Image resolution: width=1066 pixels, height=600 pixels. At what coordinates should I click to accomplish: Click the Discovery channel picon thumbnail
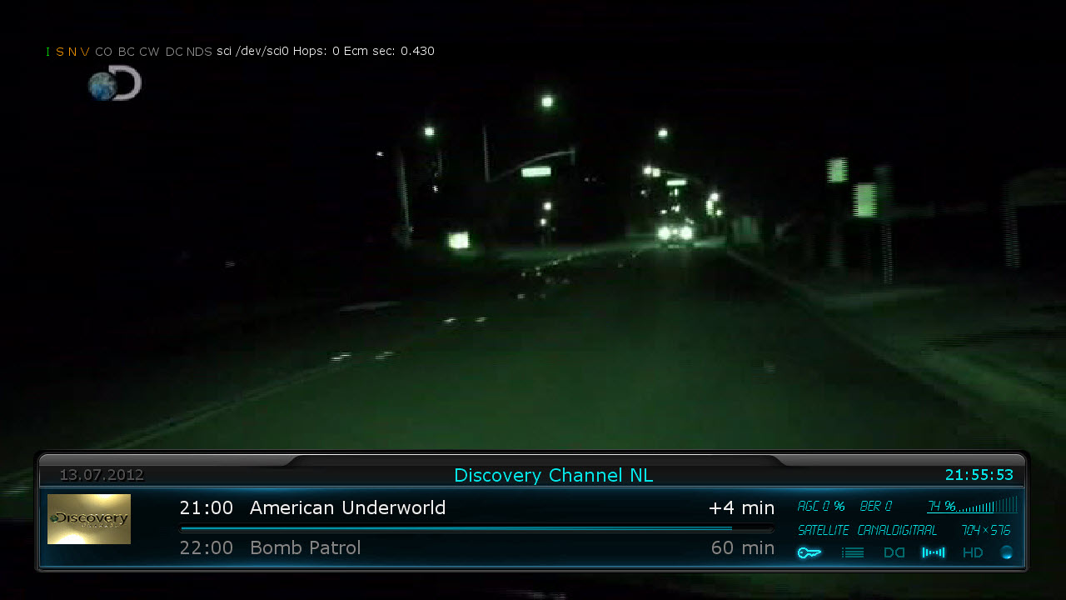click(89, 519)
